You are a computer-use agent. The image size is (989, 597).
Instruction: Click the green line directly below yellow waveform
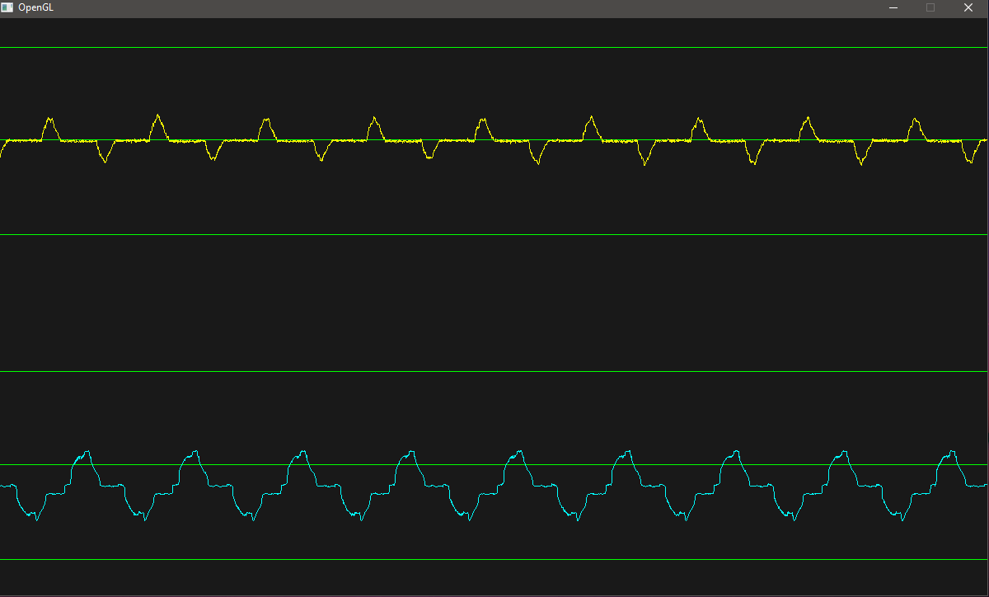click(x=494, y=235)
